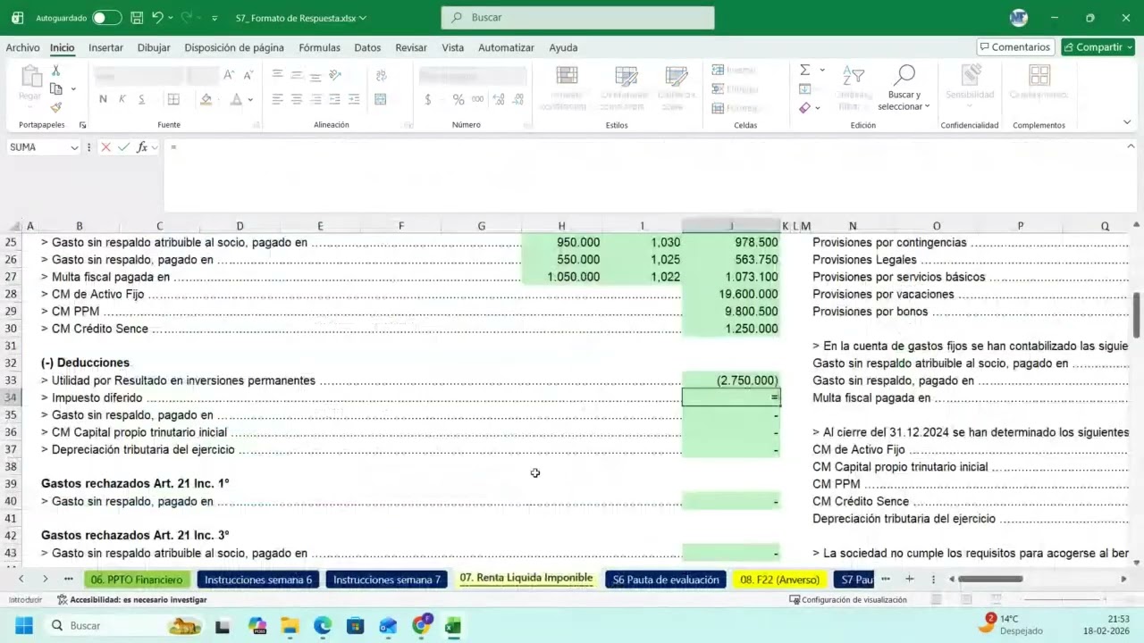Click the Compartir button
The image size is (1144, 643).
pos(1098,47)
